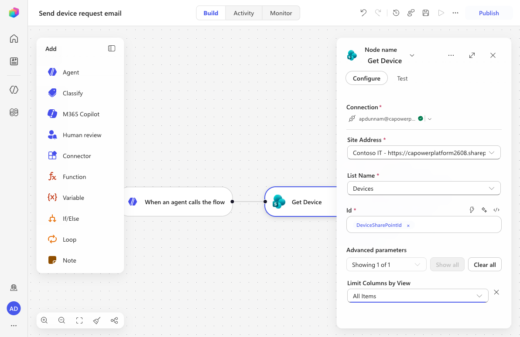Open version history clock icon
This screenshot has width=520, height=337.
pyautogui.click(x=396, y=13)
